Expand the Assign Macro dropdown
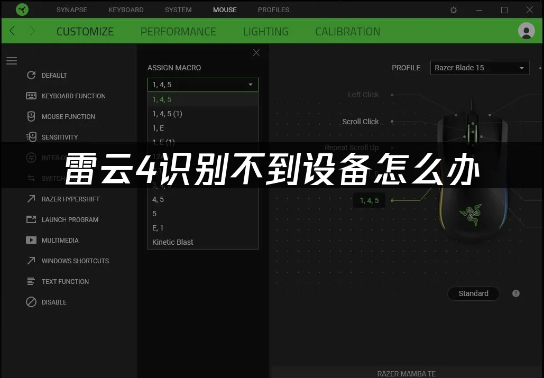 tap(203, 85)
